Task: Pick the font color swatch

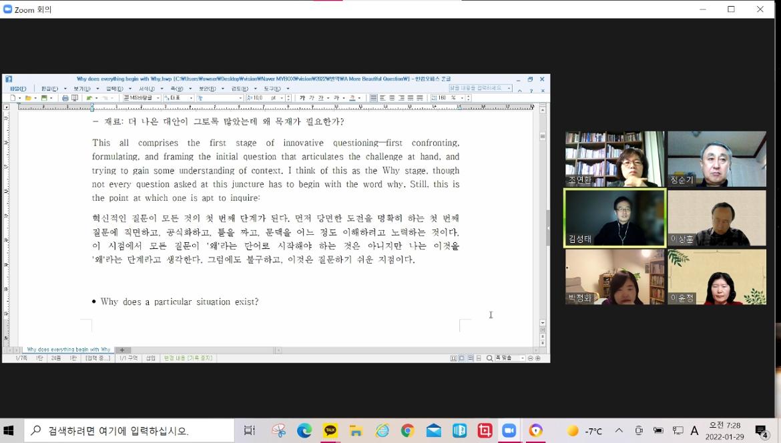Action: pyautogui.click(x=352, y=98)
